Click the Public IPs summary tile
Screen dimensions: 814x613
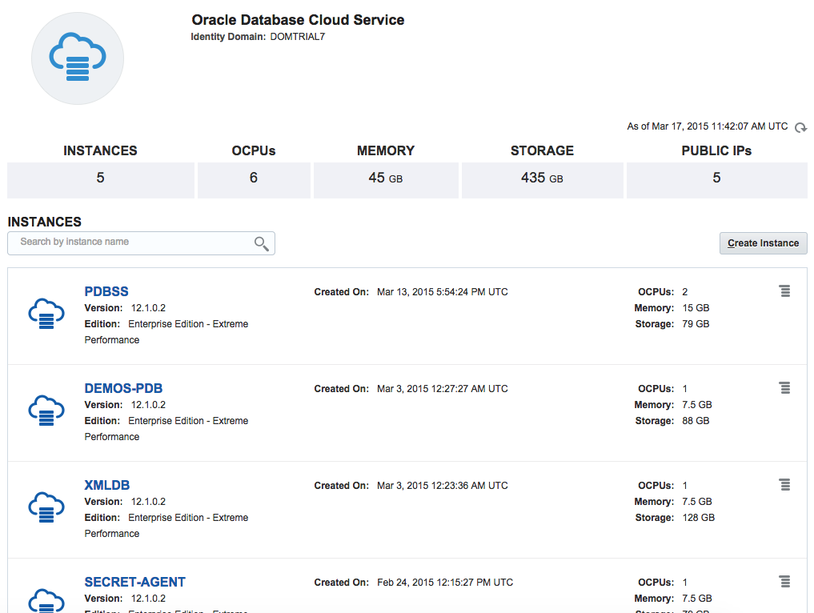[716, 178]
